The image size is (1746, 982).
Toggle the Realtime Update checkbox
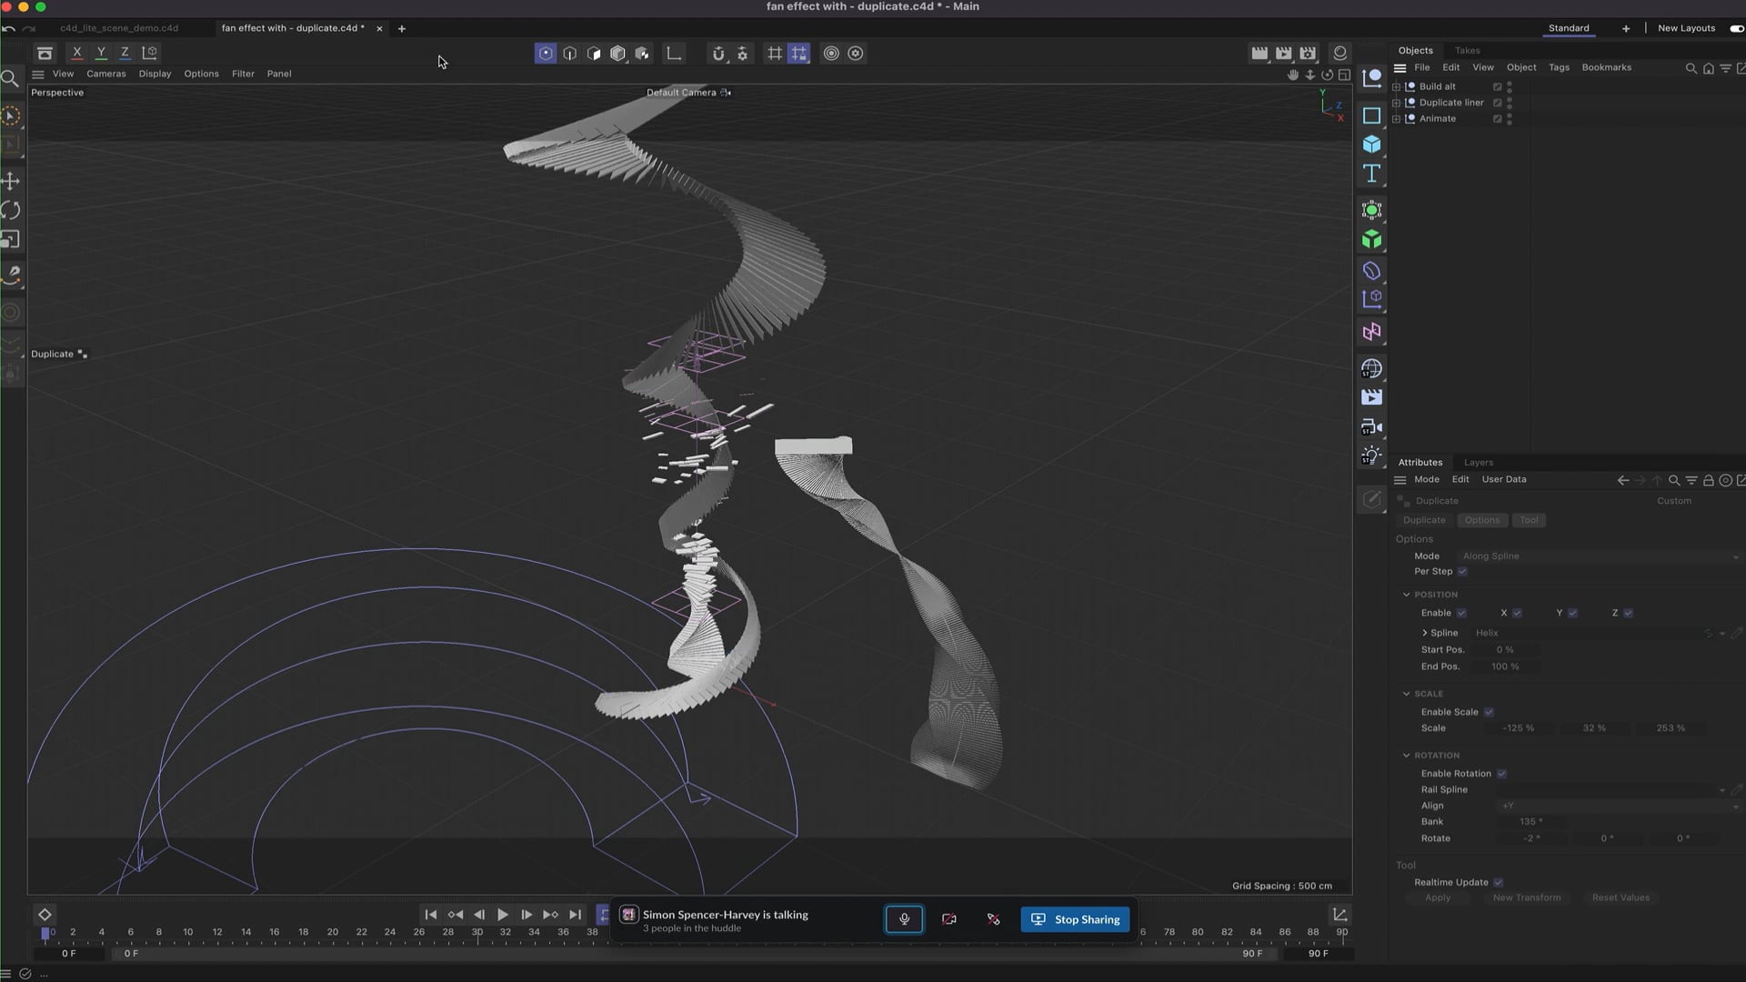click(x=1498, y=882)
